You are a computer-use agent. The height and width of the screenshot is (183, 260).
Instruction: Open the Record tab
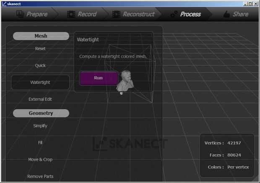[x=82, y=14]
